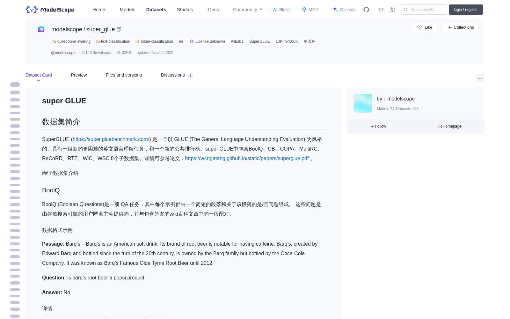Switch language with the translate icon
510x319 pixels.
(x=393, y=10)
